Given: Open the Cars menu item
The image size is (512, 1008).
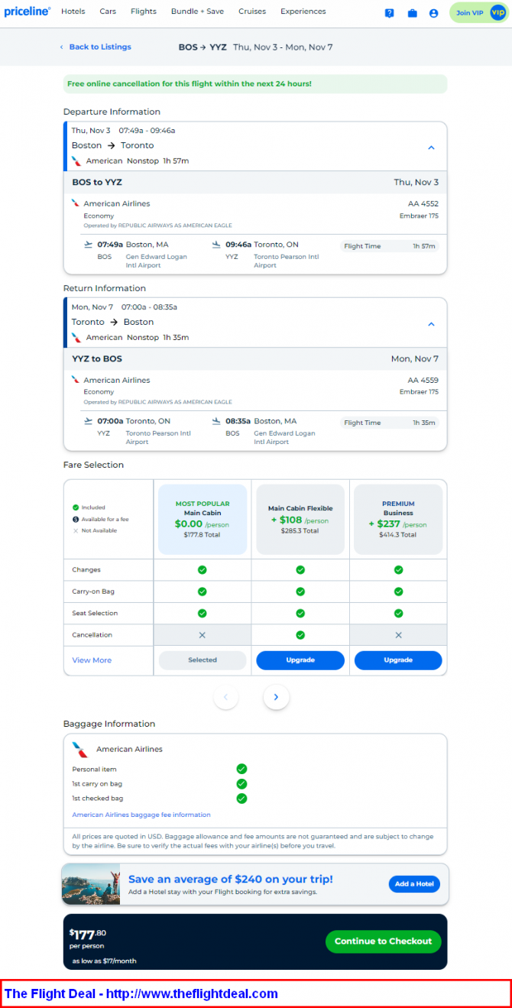Looking at the screenshot, I should tap(108, 11).
